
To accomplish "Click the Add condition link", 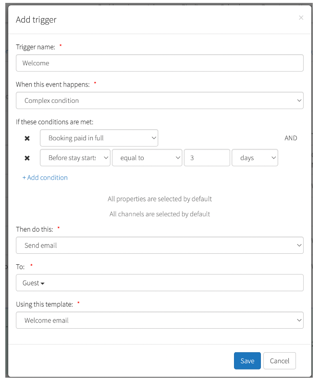I will (x=45, y=178).
